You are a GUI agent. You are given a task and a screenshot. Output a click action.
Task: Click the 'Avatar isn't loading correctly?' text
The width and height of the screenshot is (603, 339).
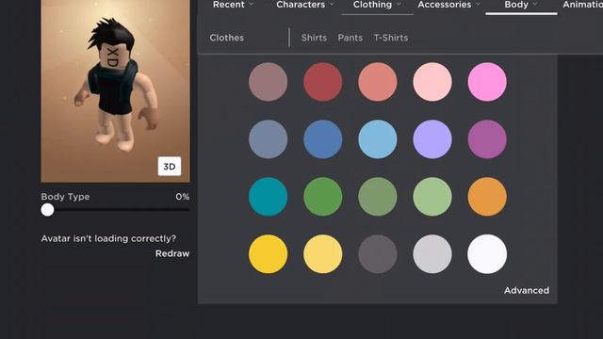108,238
